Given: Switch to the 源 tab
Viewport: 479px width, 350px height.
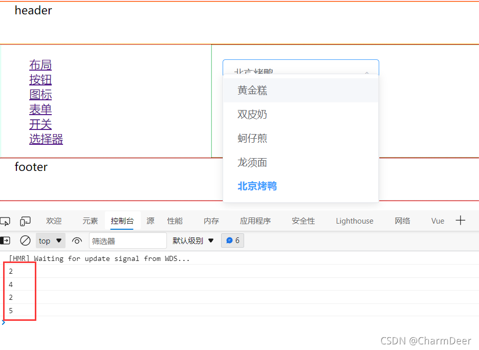Looking at the screenshot, I should [x=150, y=221].
